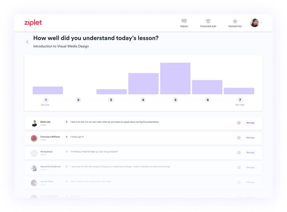Open the Inbox speech bubble icon
This screenshot has width=287, height=212.
[x=184, y=21]
